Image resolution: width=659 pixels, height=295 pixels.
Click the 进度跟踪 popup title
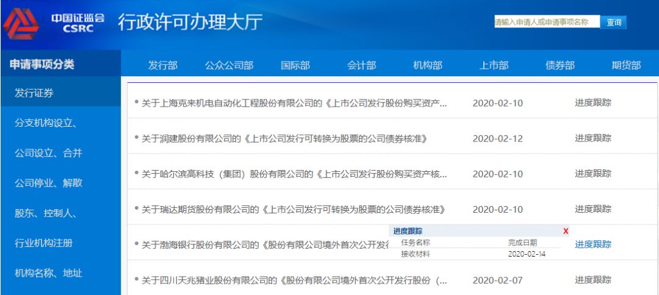(408, 231)
